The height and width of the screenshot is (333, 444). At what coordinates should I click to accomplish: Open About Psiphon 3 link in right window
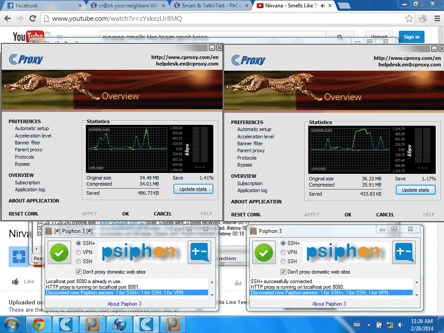pos(329,304)
